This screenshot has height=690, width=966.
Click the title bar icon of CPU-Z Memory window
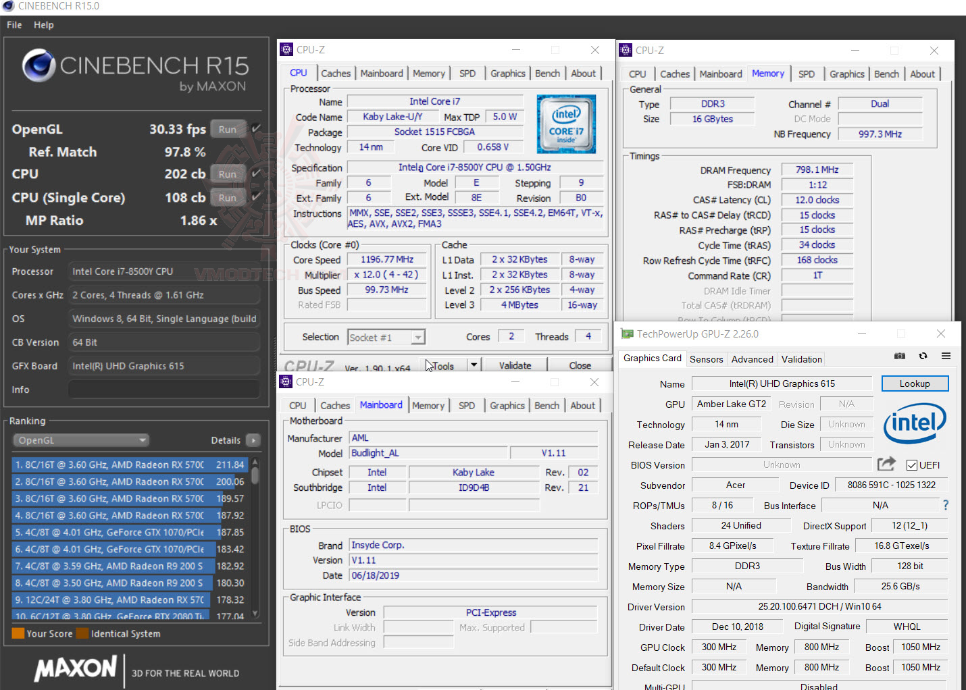click(626, 50)
